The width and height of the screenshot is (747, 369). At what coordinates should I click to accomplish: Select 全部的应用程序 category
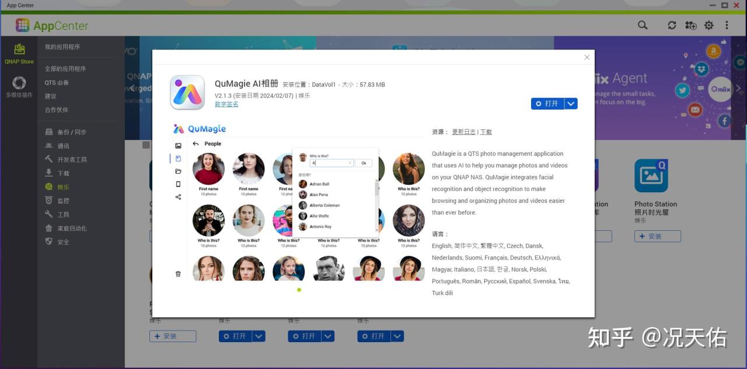pos(65,69)
